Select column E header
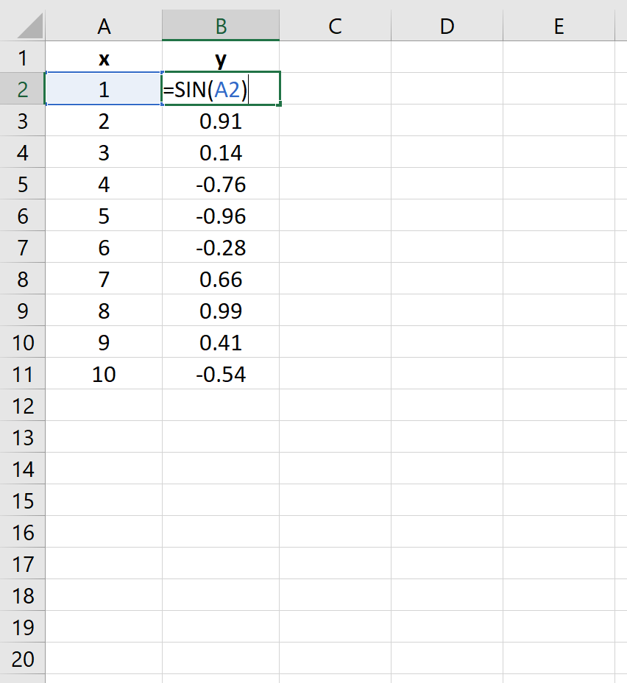Viewport: 627px width, 683px height. click(559, 26)
